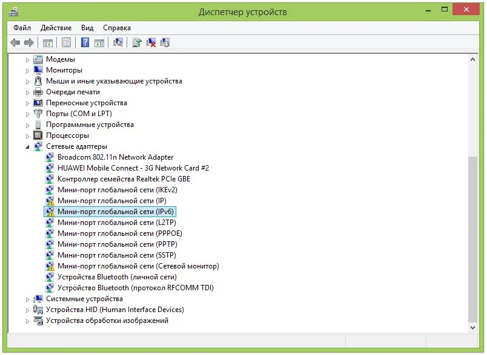The image size is (487, 355).
Task: Expand the Переносные устройства node
Action: 27,103
